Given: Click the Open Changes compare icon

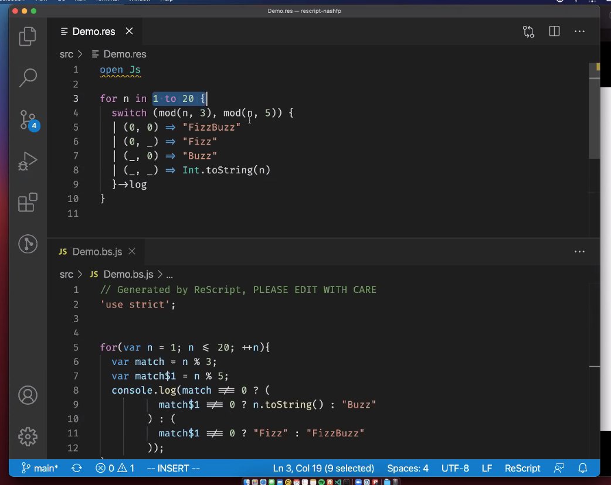Looking at the screenshot, I should pos(528,32).
